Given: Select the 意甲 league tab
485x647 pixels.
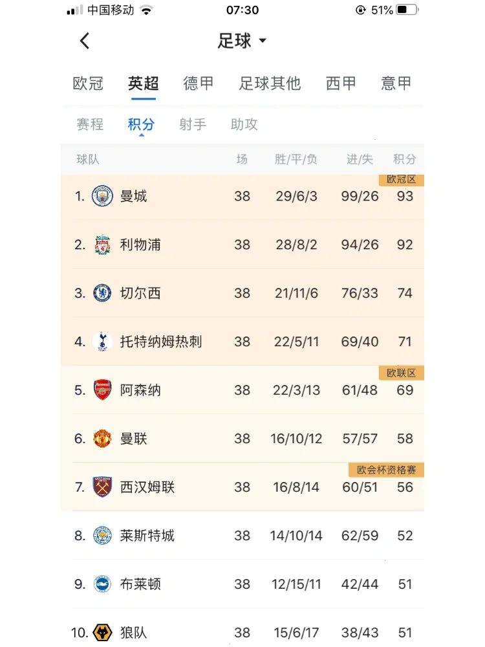Looking at the screenshot, I should [396, 83].
